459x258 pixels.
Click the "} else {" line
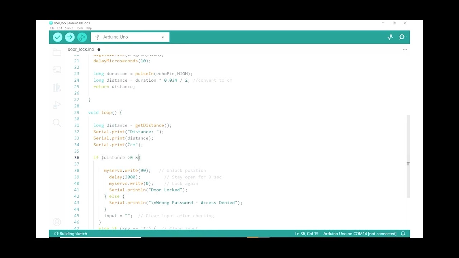coord(114,196)
